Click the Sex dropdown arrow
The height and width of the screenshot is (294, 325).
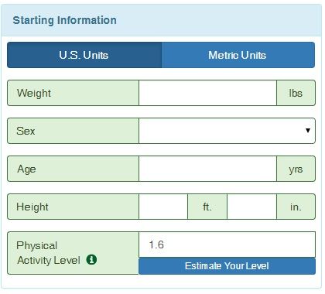(x=307, y=131)
